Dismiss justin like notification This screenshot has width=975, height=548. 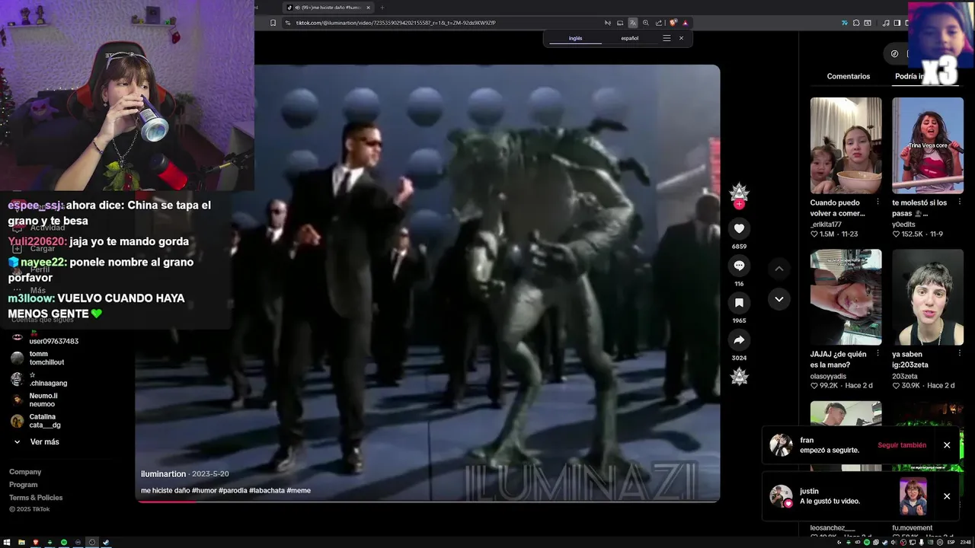[947, 496]
